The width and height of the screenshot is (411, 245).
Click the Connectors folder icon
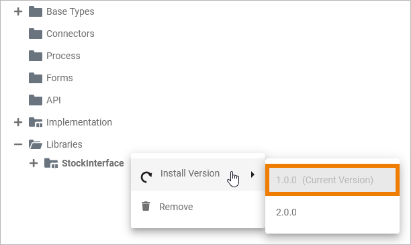click(x=36, y=34)
